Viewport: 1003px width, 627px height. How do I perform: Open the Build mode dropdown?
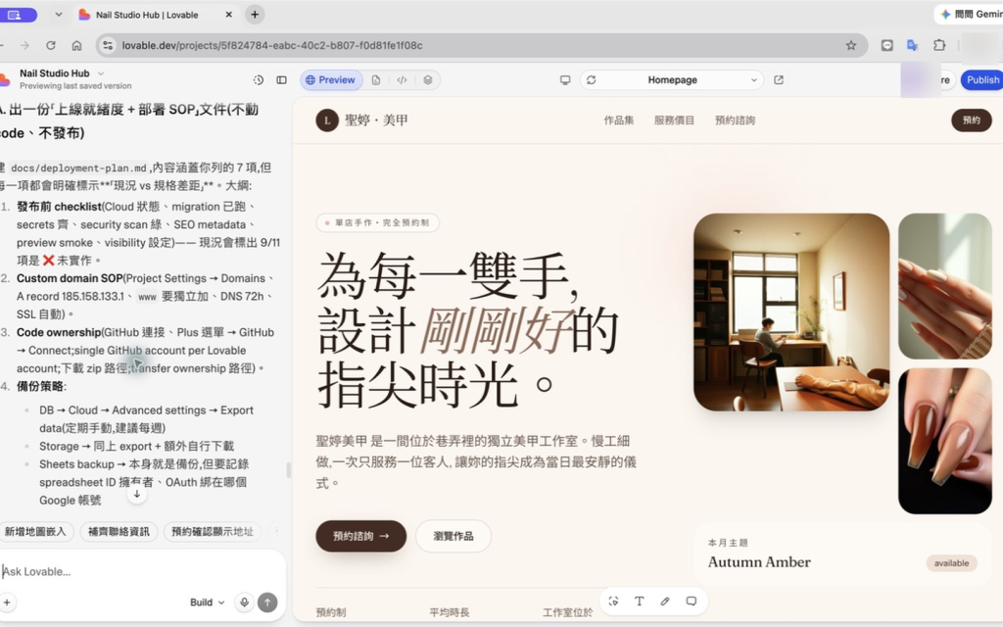[208, 603]
